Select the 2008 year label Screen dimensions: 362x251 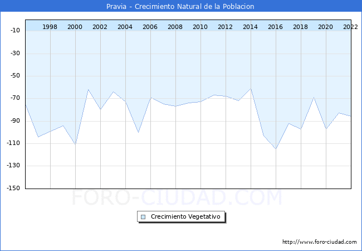(175, 27)
